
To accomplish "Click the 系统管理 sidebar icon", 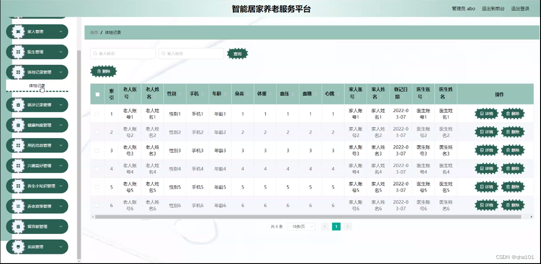I will (x=18, y=247).
